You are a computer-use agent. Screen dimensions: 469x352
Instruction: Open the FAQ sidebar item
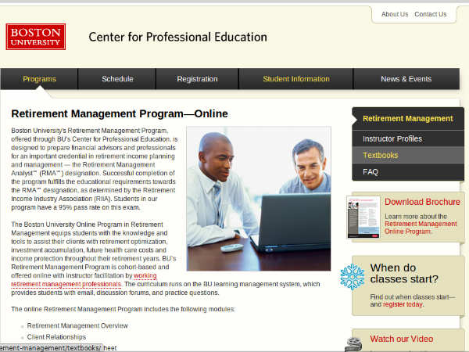tap(371, 171)
